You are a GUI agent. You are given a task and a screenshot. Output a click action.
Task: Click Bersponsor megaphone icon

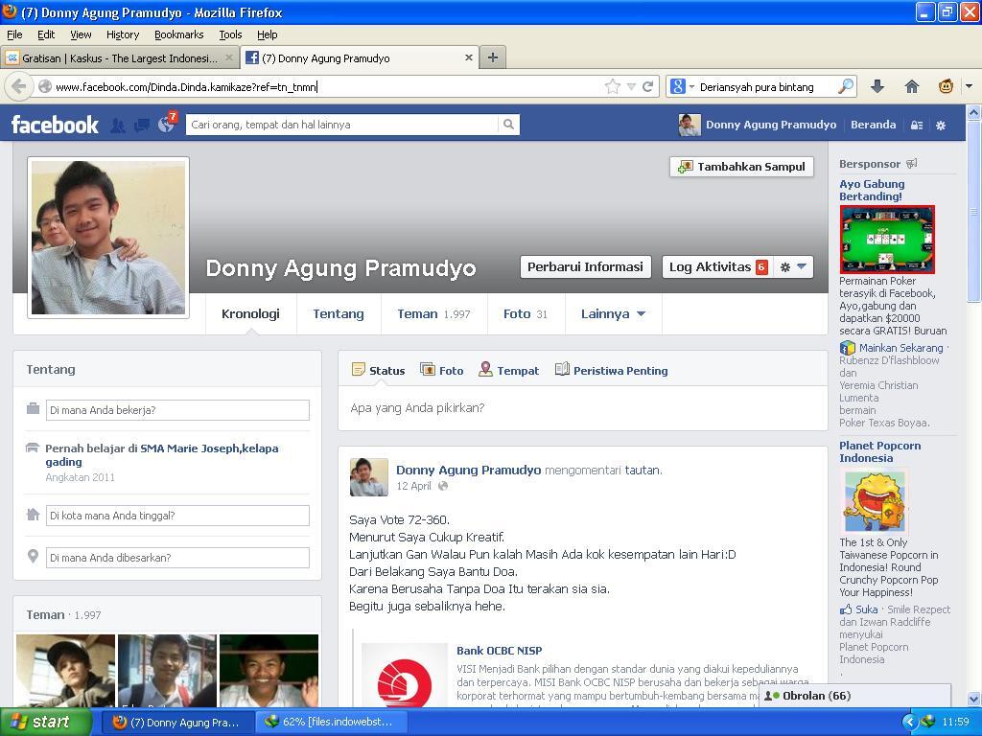coord(912,163)
